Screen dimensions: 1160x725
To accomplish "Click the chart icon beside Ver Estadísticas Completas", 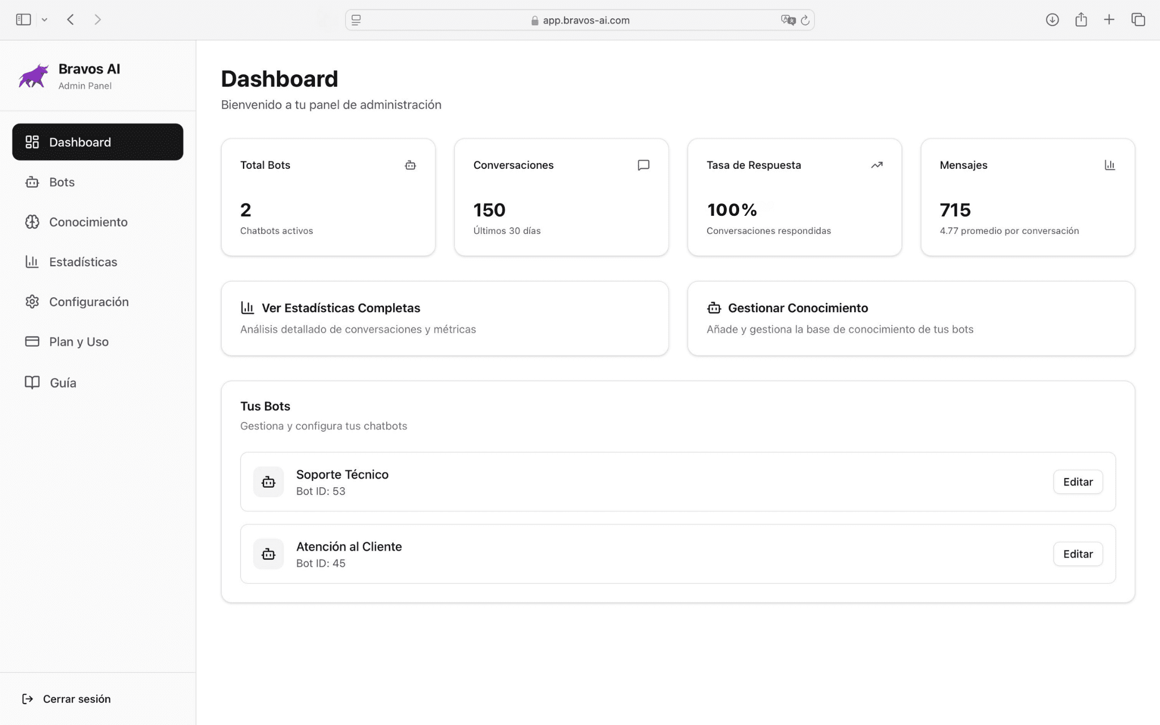I will [x=248, y=308].
